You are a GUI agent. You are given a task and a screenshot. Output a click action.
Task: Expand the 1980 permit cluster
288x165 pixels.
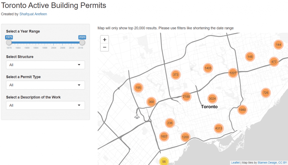pos(242,110)
